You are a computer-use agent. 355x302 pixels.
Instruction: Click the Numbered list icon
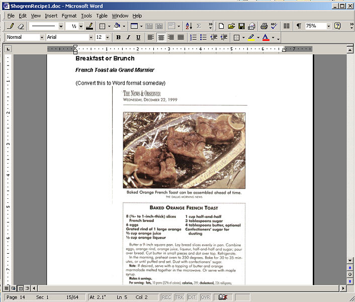tap(194, 37)
